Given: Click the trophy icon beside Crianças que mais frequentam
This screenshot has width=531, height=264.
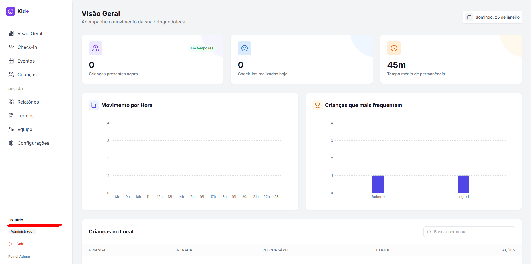Looking at the screenshot, I should pos(318,105).
